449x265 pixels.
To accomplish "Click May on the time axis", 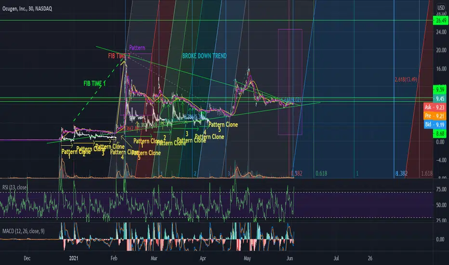I will tap(247, 258).
